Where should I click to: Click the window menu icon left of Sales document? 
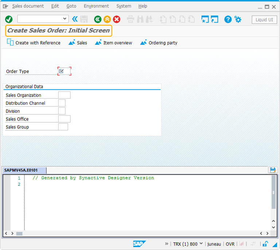tap(5, 7)
